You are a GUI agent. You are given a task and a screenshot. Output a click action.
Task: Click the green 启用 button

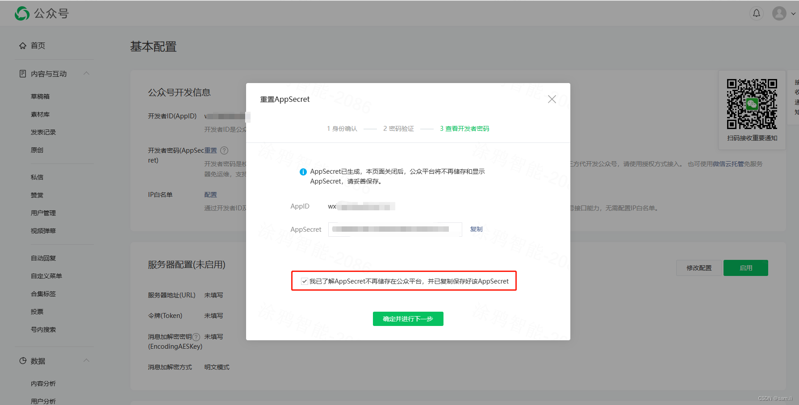pos(746,268)
